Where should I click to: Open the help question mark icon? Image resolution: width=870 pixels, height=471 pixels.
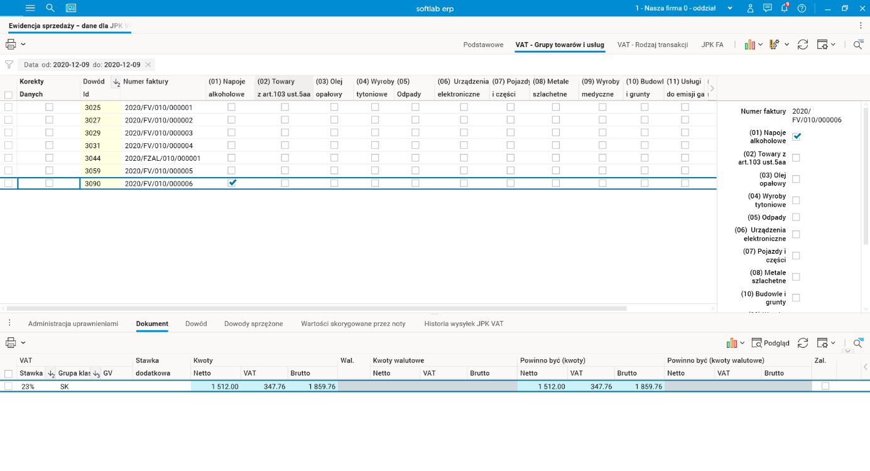(x=802, y=8)
